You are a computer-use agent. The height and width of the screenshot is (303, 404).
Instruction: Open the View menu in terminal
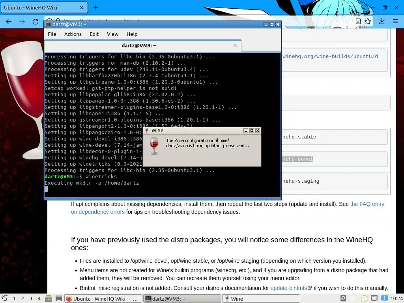112,34
